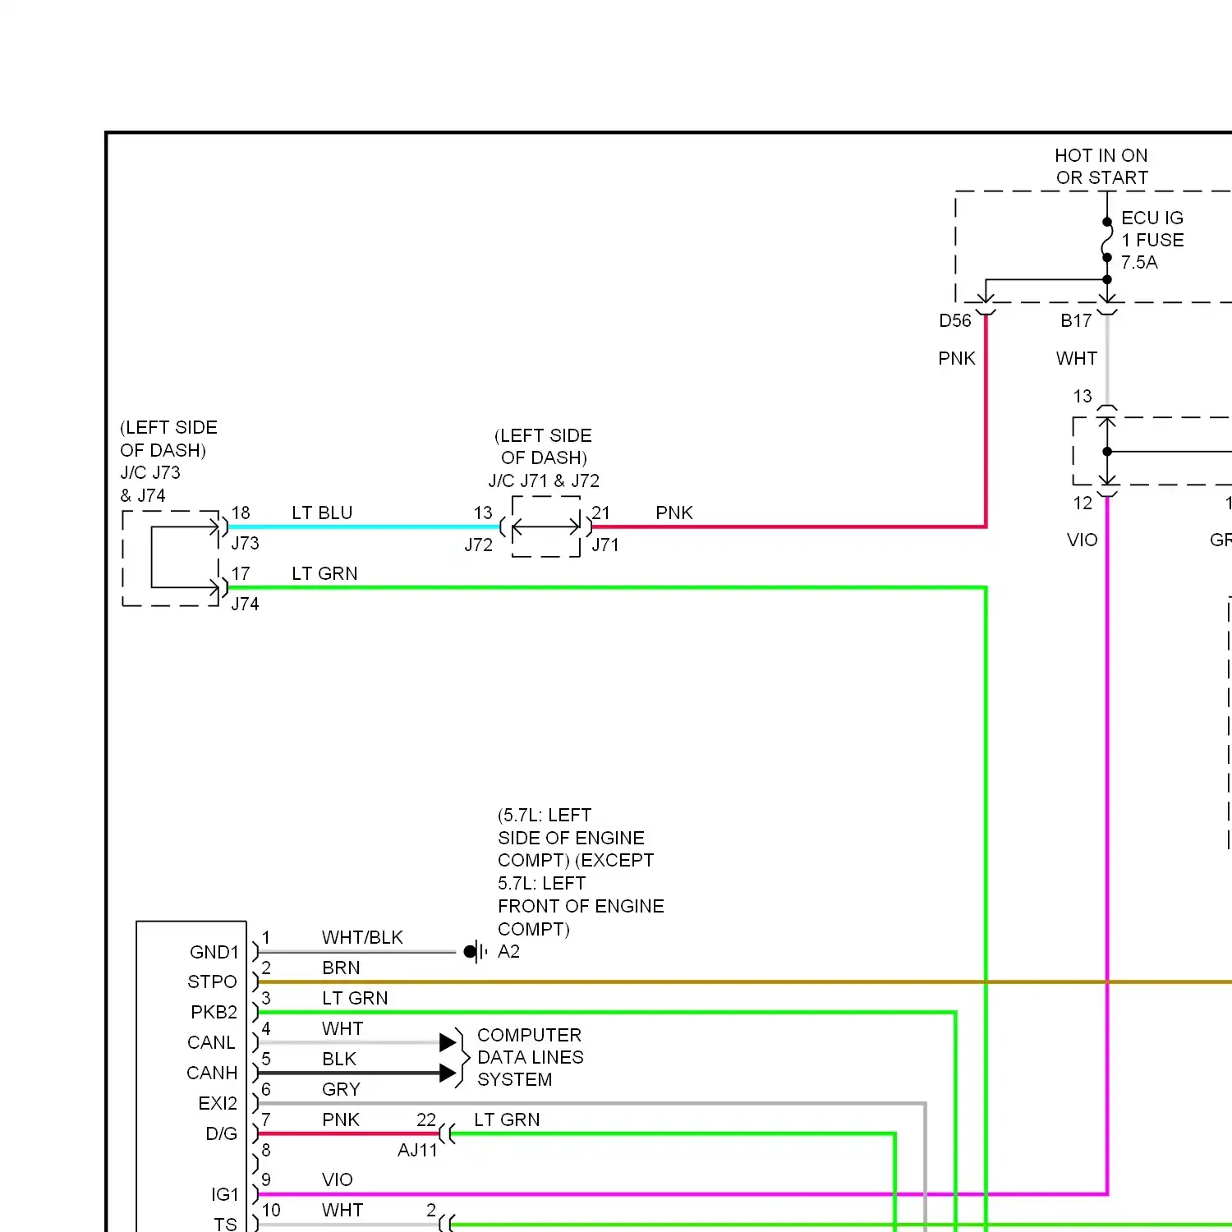
Task: Select terminal name "PKB2"
Action: point(214,1012)
